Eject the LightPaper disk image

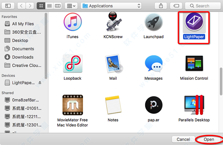tap(40, 82)
